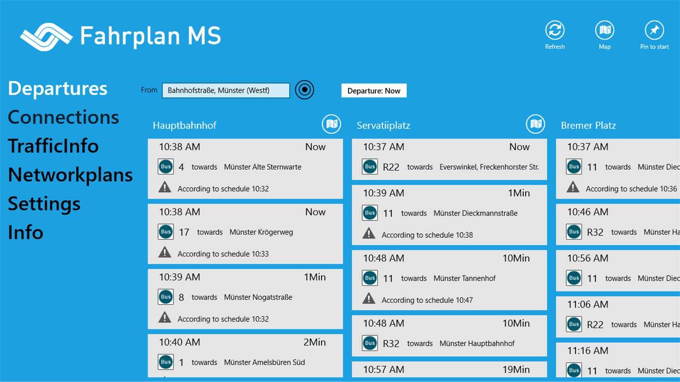The height and width of the screenshot is (382, 680).
Task: Go to TrafficInfo
Action: pos(53,146)
